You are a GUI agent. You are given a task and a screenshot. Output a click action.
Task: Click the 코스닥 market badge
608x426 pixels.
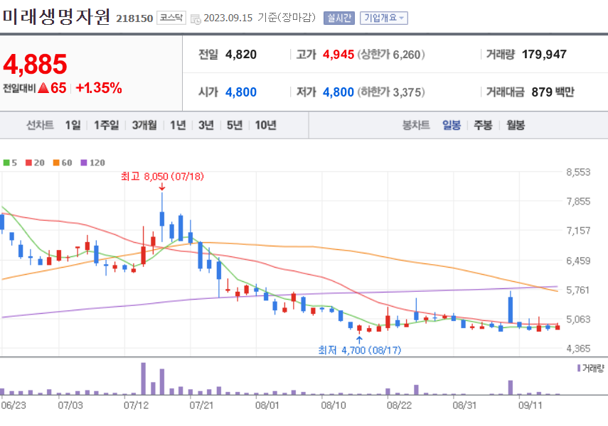171,18
